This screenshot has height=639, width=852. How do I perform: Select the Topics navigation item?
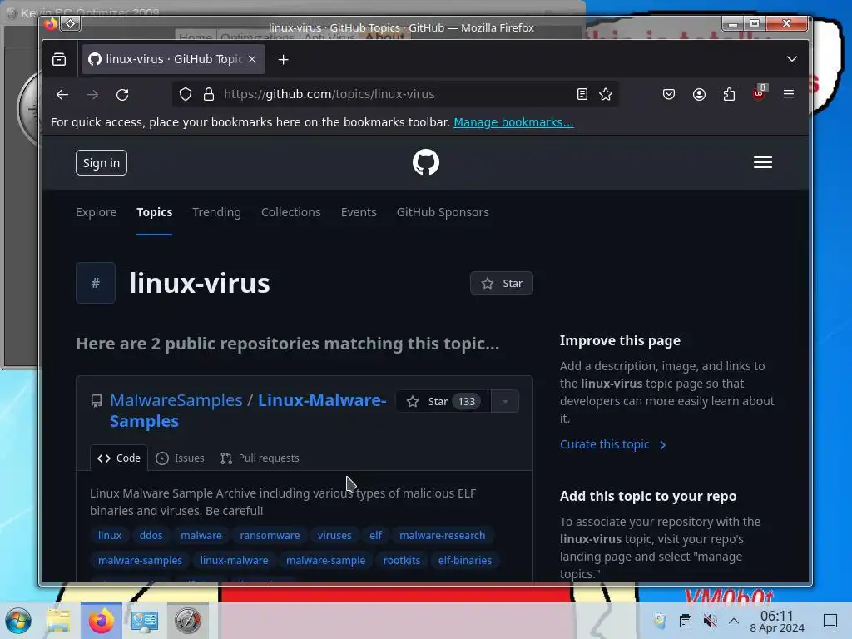coord(154,212)
